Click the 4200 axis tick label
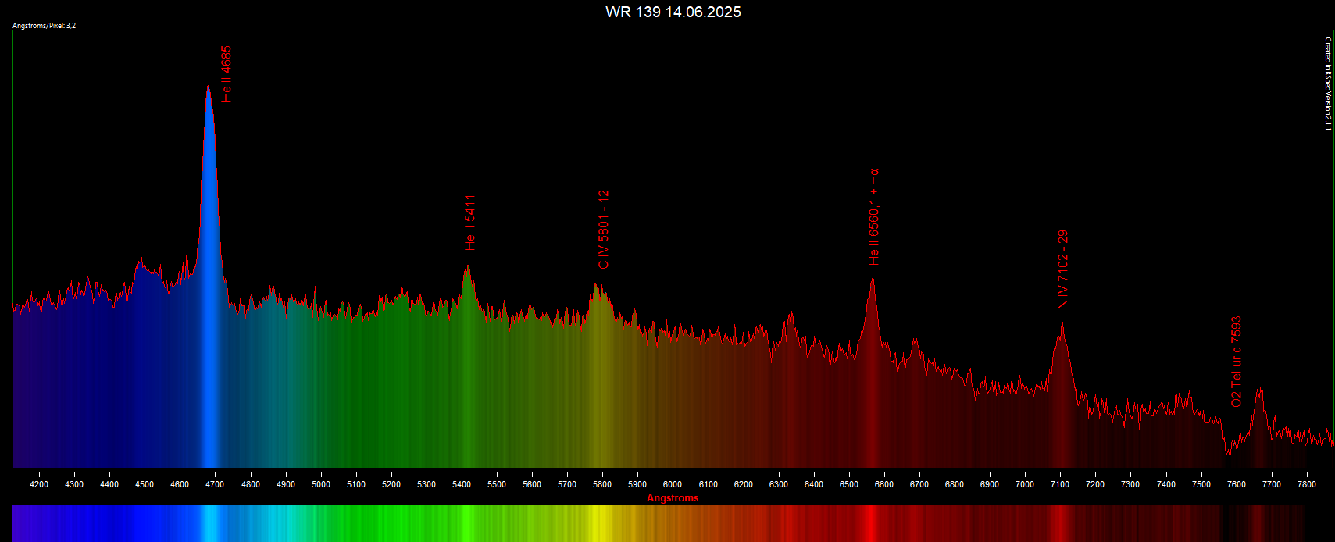 click(39, 484)
